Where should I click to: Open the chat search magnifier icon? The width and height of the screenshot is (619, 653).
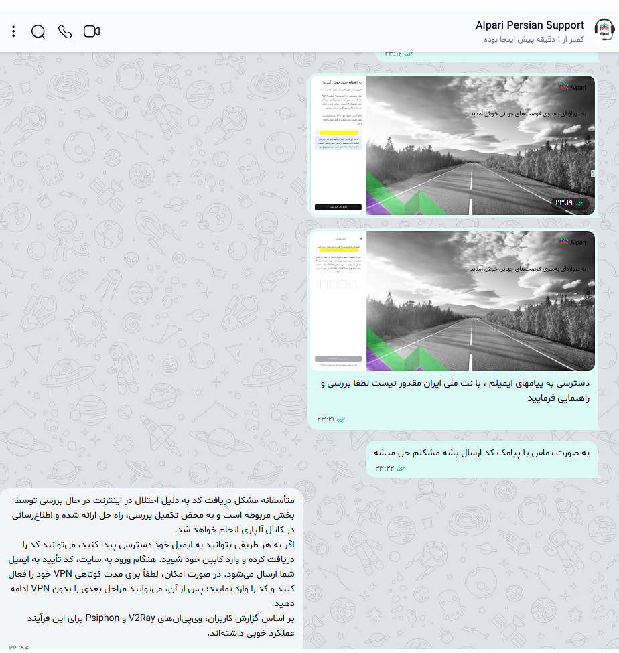38,31
